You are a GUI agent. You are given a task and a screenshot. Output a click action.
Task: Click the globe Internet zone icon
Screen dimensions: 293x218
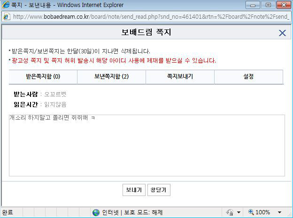click(x=96, y=212)
